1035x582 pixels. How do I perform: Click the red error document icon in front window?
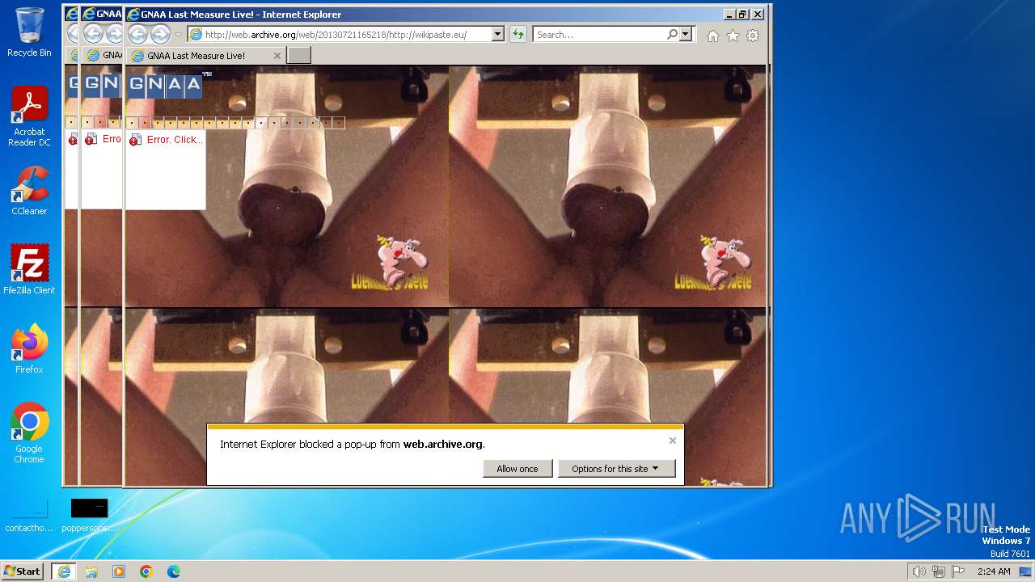coord(135,140)
